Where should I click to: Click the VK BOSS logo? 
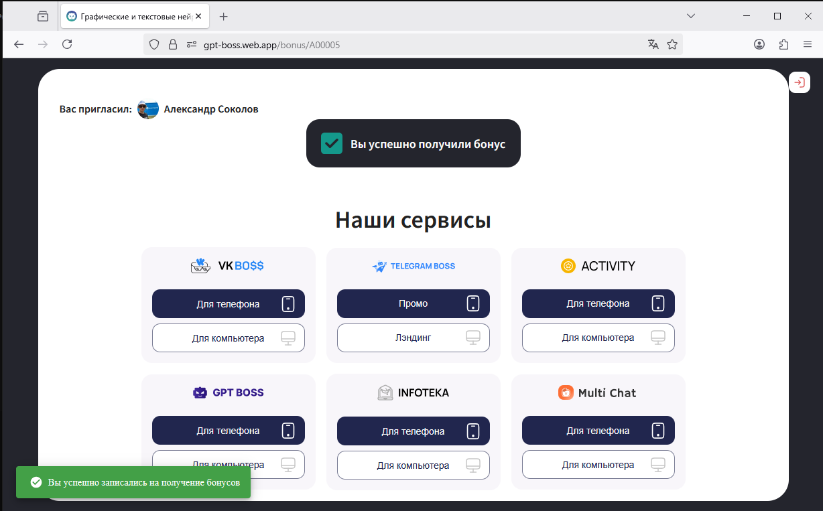tap(228, 266)
